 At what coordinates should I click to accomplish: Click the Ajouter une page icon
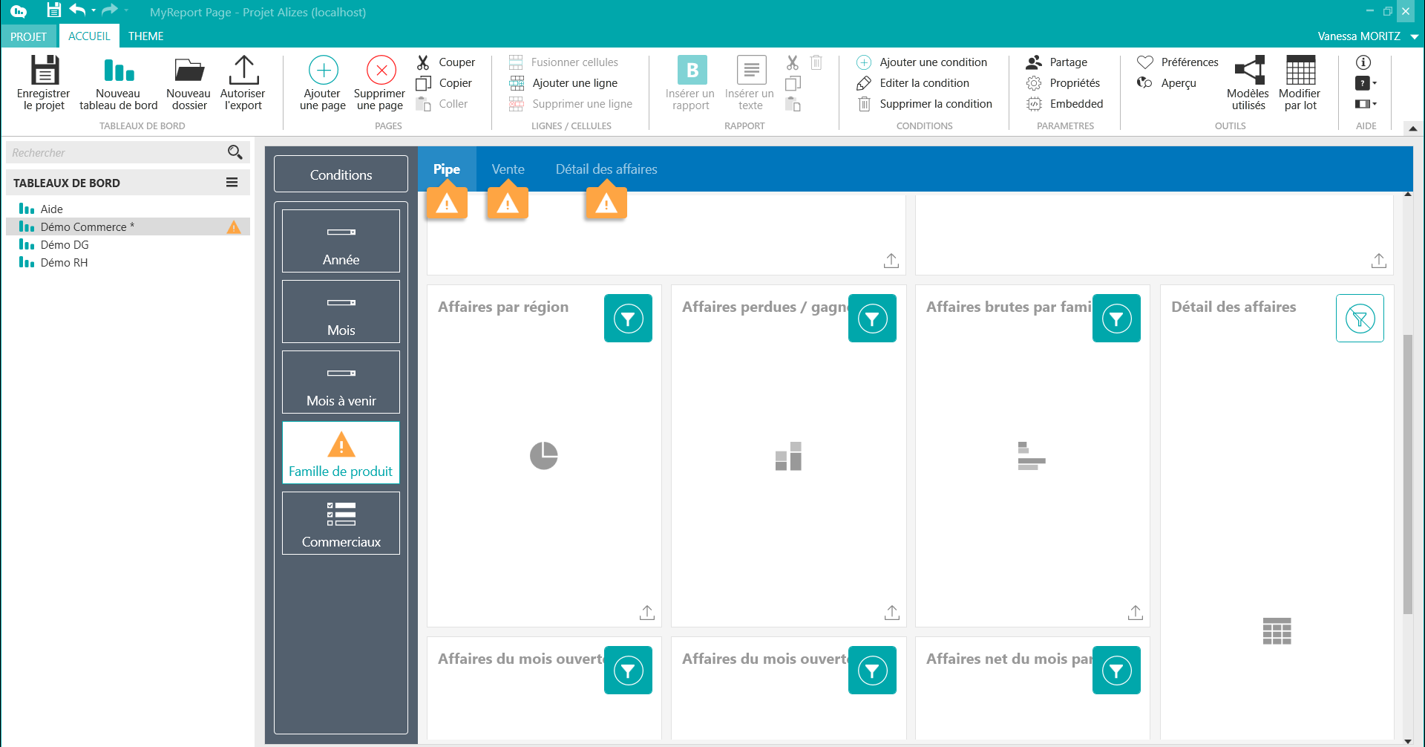323,71
